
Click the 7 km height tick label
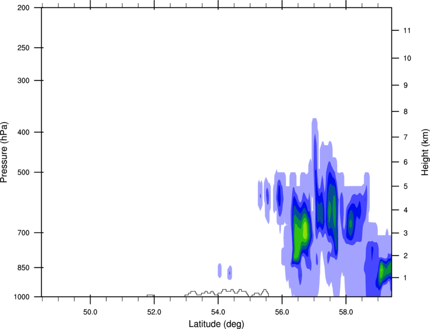[x=406, y=137]
